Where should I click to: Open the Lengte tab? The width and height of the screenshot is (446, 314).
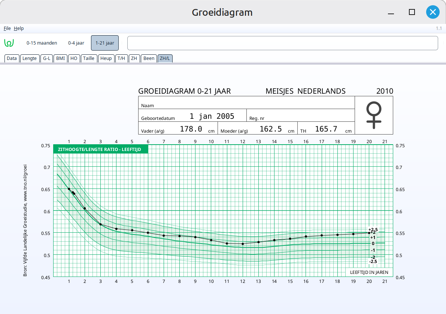30,58
